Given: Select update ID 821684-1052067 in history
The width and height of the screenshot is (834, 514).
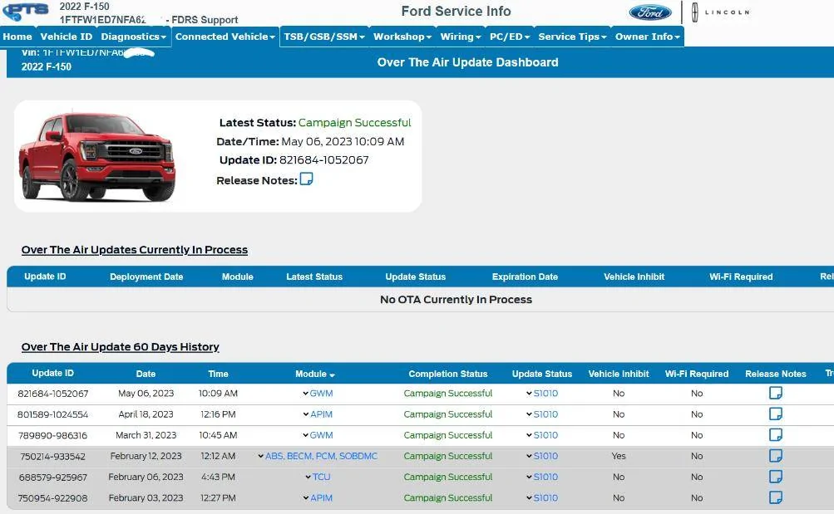Looking at the screenshot, I should coord(52,394).
